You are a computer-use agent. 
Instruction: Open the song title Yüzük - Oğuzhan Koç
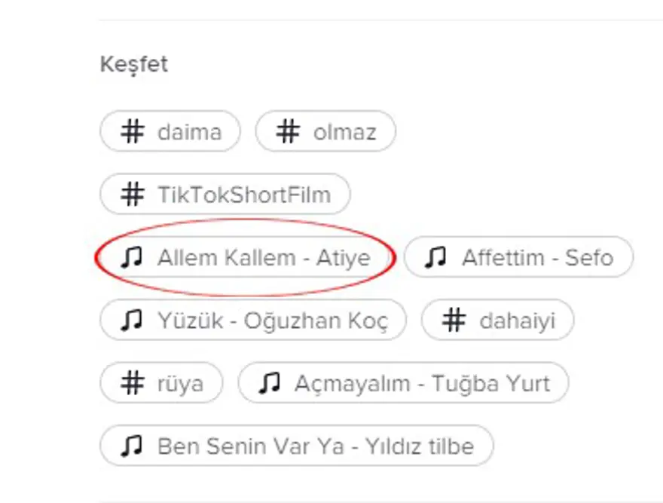(x=273, y=321)
